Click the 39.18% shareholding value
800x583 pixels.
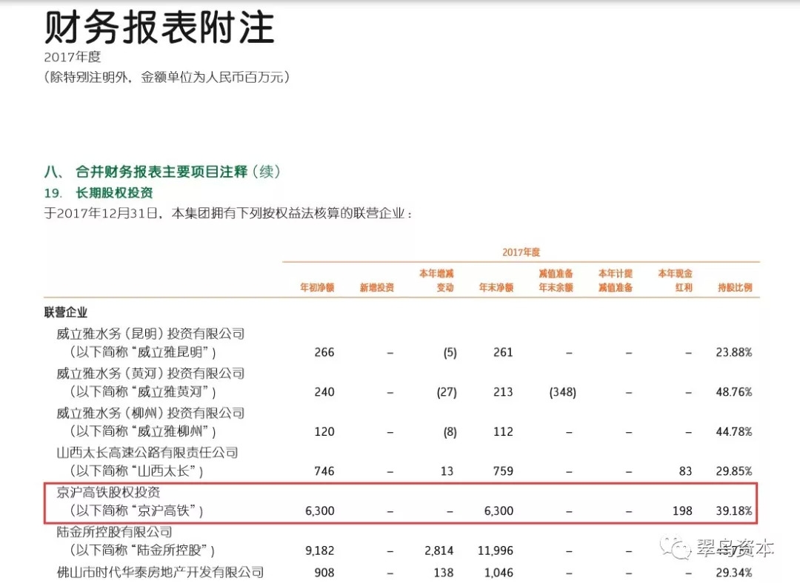(733, 510)
